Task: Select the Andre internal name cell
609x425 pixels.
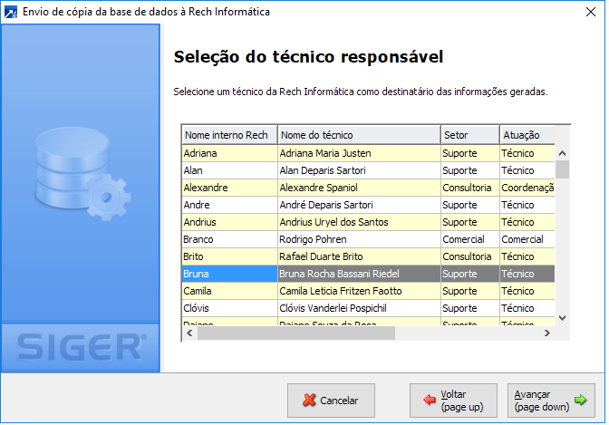Action: click(x=229, y=205)
